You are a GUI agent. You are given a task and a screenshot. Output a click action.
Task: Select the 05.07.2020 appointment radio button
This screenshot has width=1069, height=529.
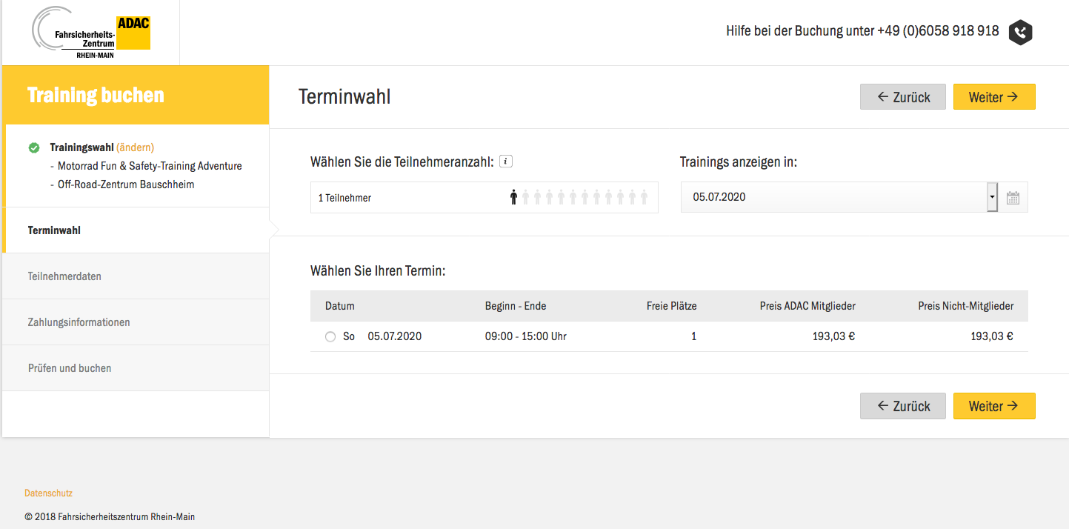coord(330,337)
